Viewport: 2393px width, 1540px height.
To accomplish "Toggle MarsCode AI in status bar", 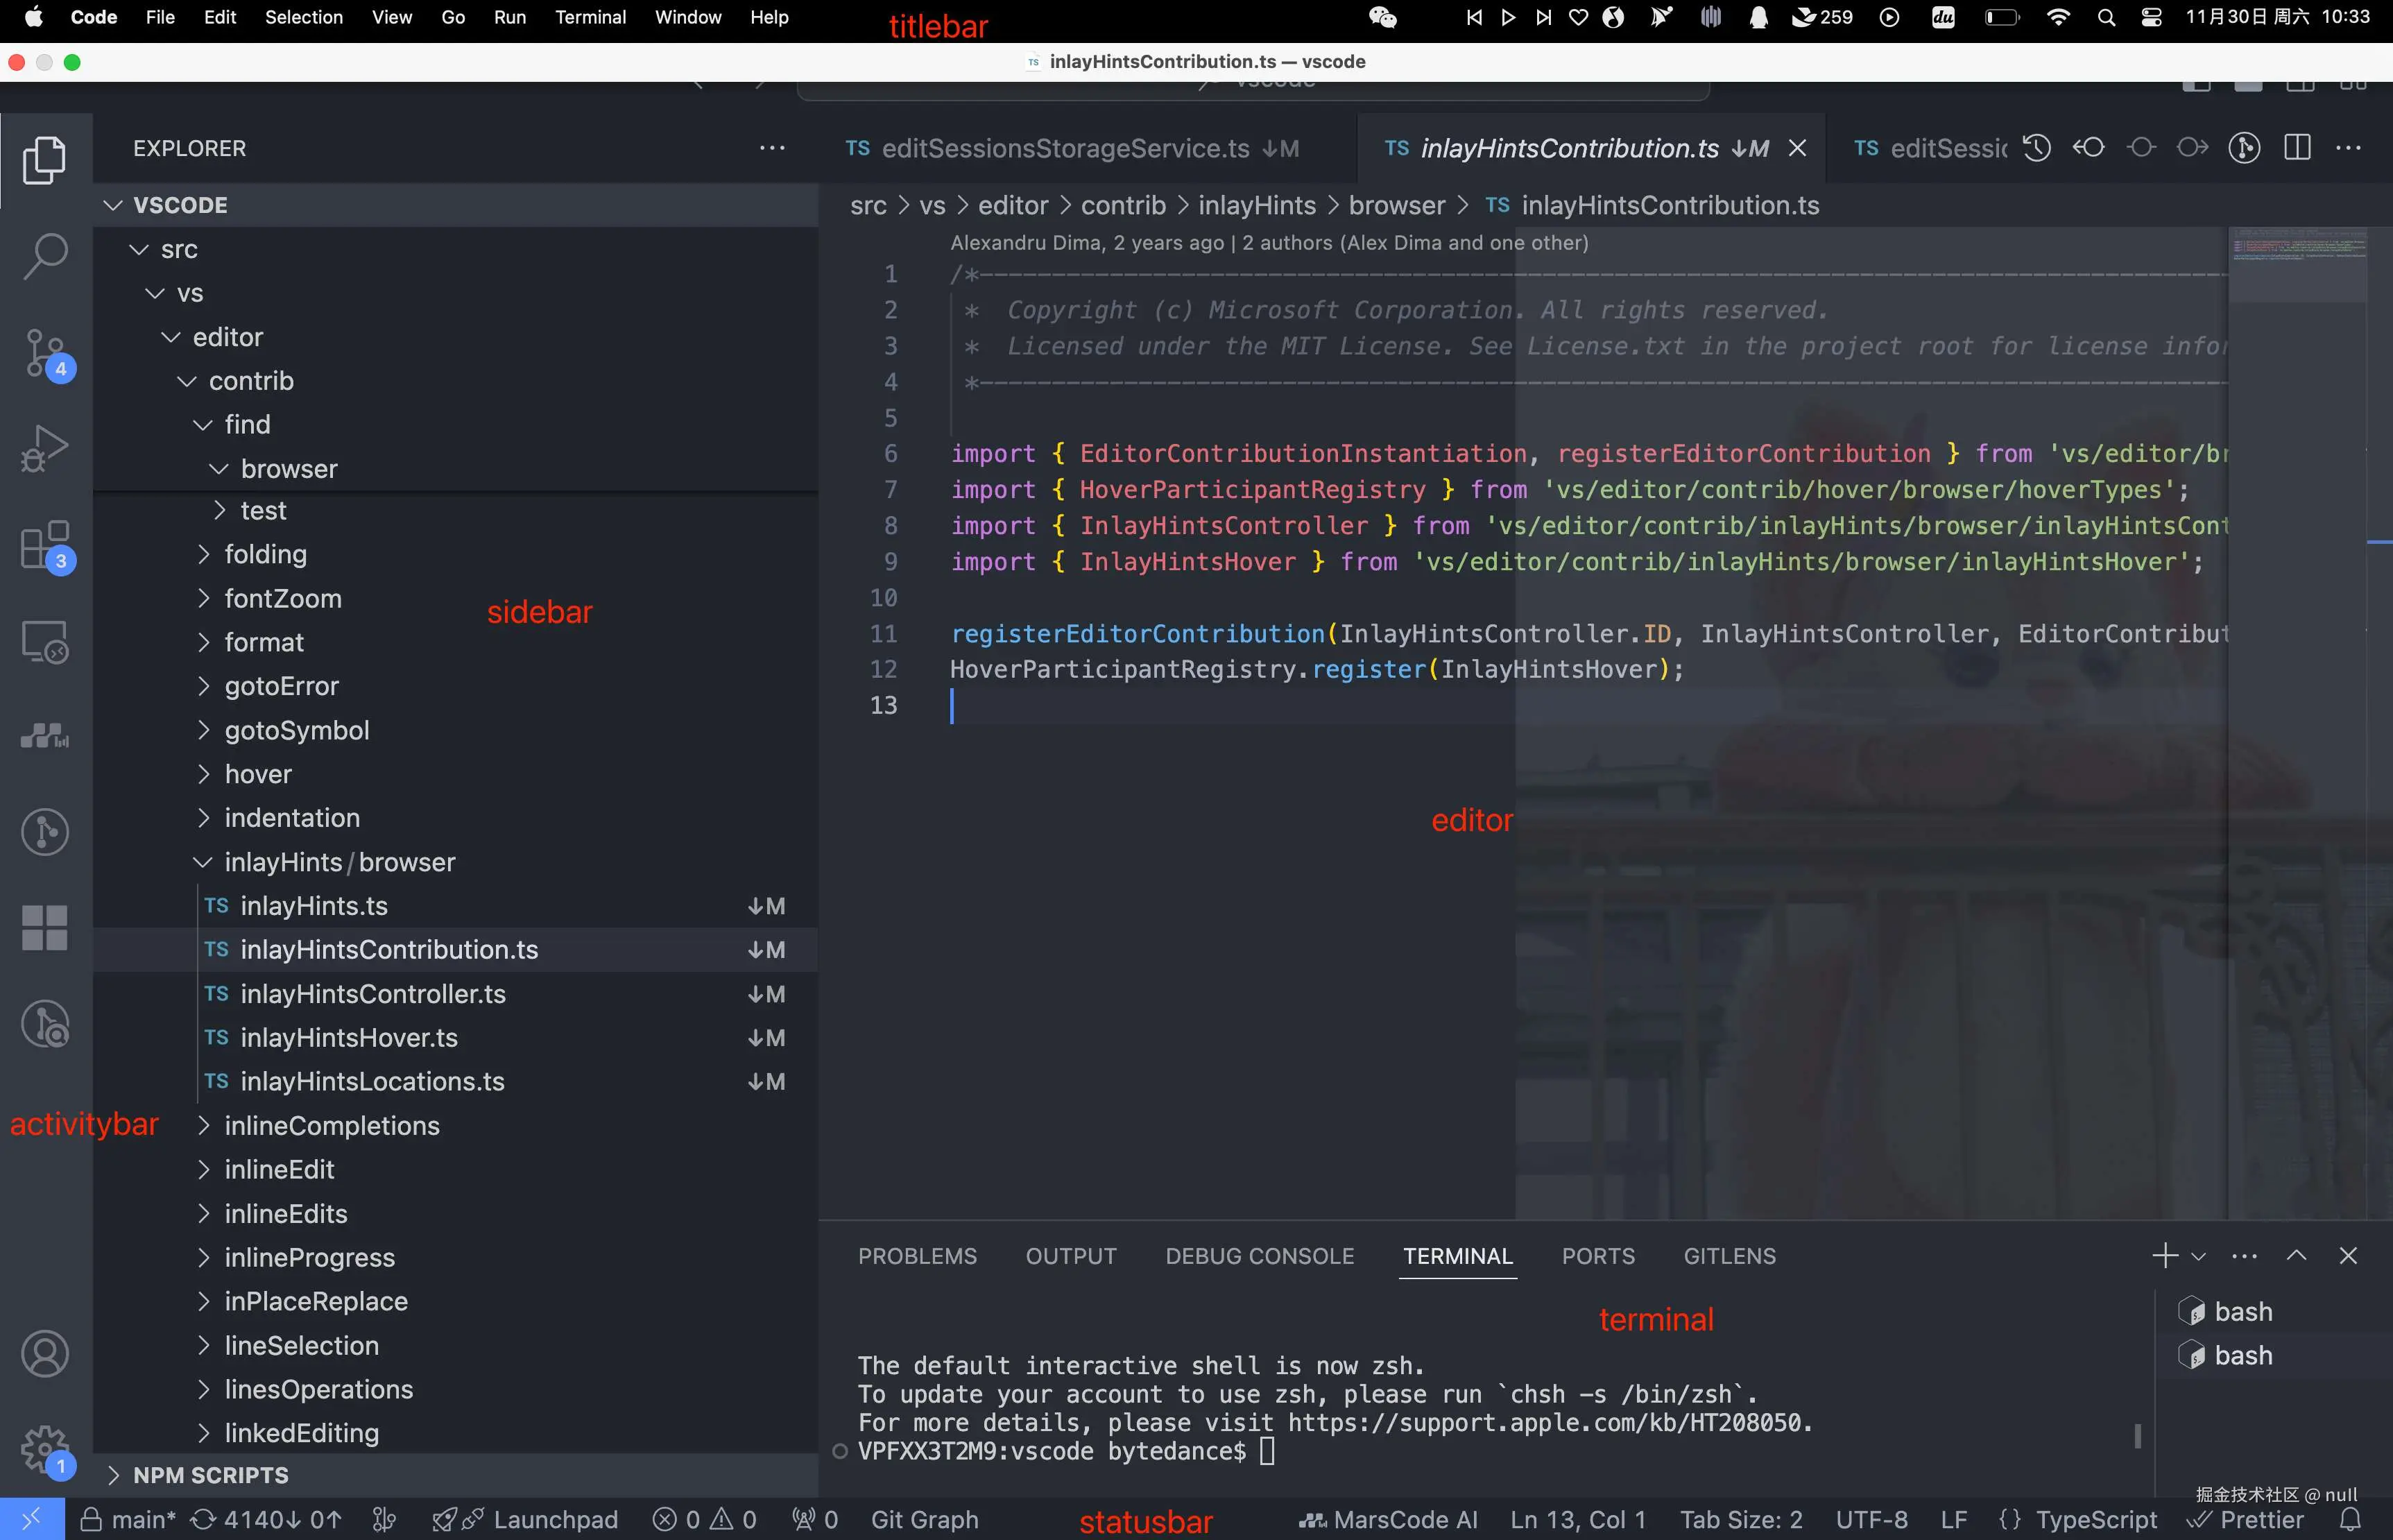I will pyautogui.click(x=1387, y=1519).
